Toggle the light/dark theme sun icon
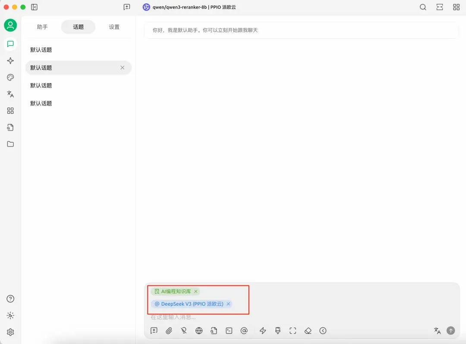This screenshot has height=344, width=466. point(10,316)
